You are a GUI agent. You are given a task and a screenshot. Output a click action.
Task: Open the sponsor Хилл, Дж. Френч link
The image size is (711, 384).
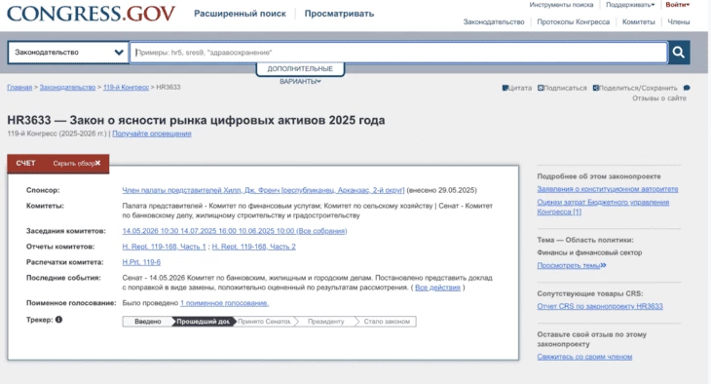tap(263, 190)
